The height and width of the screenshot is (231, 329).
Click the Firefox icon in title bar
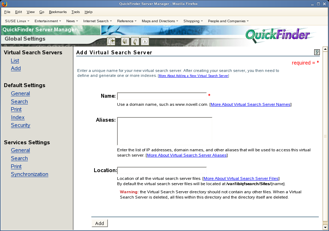coord(4,4)
